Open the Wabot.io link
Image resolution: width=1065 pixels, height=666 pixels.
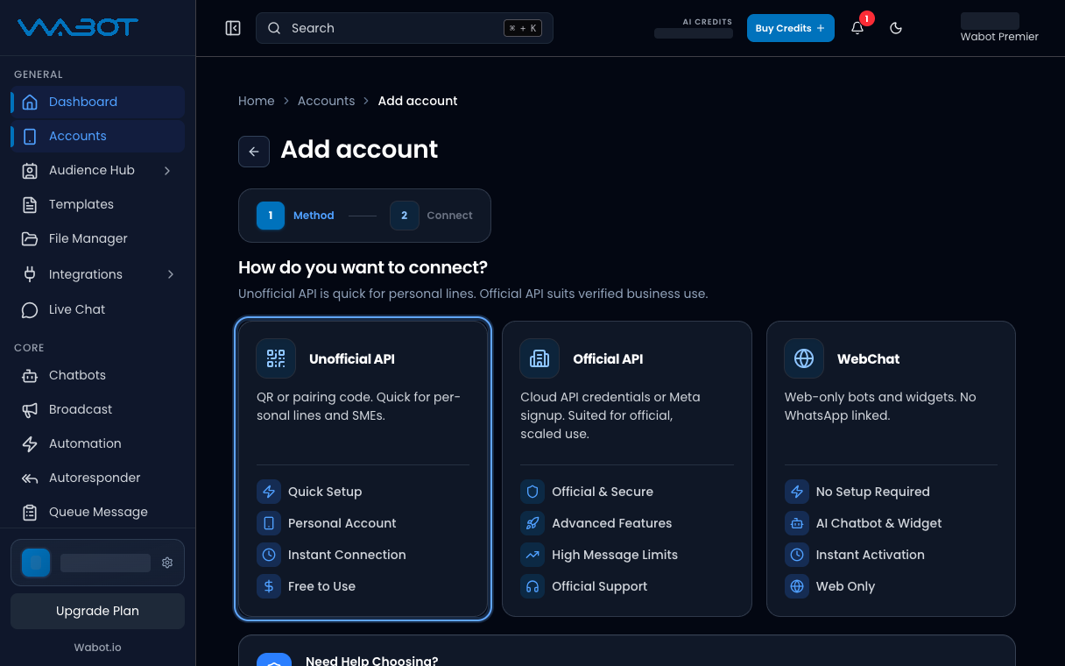pos(97,647)
